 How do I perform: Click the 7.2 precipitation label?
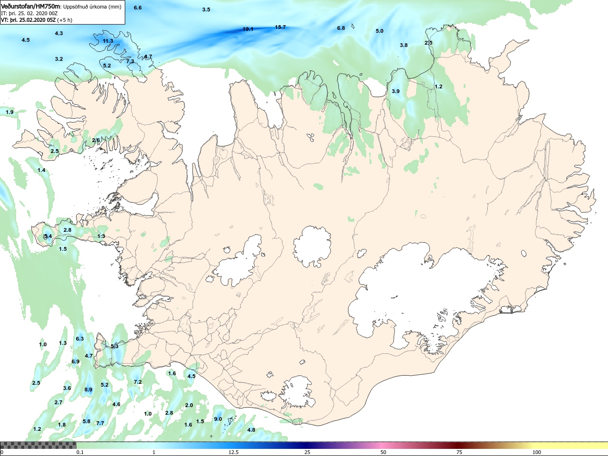(138, 382)
